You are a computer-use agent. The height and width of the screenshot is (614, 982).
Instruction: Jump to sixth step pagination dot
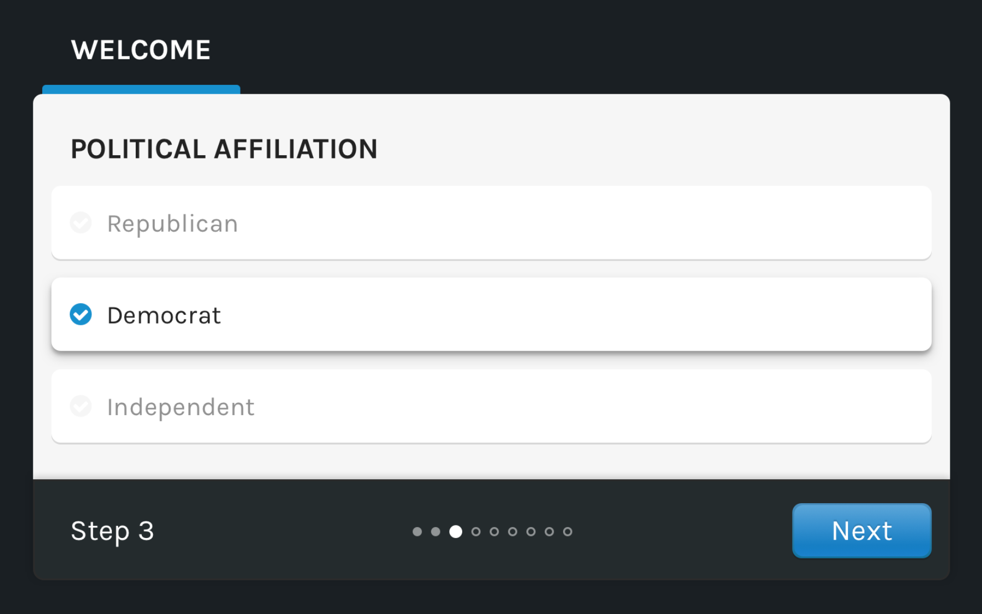[513, 531]
